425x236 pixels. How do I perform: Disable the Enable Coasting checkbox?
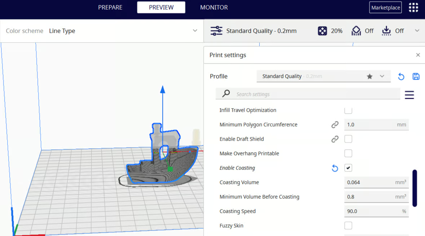[348, 168]
